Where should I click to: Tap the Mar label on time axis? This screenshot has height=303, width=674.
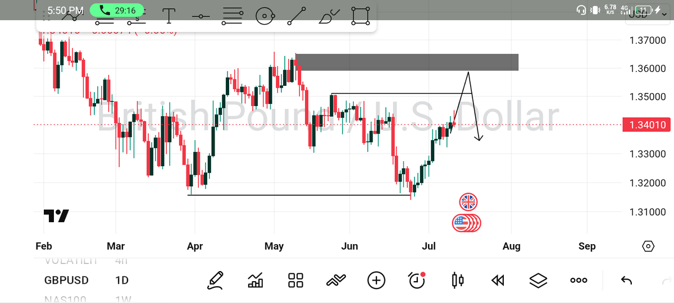tap(115, 246)
